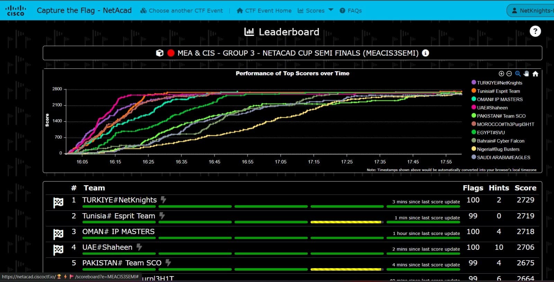554x282 pixels.
Task: Click the chart zoom-in plus icon
Action: tap(501, 74)
